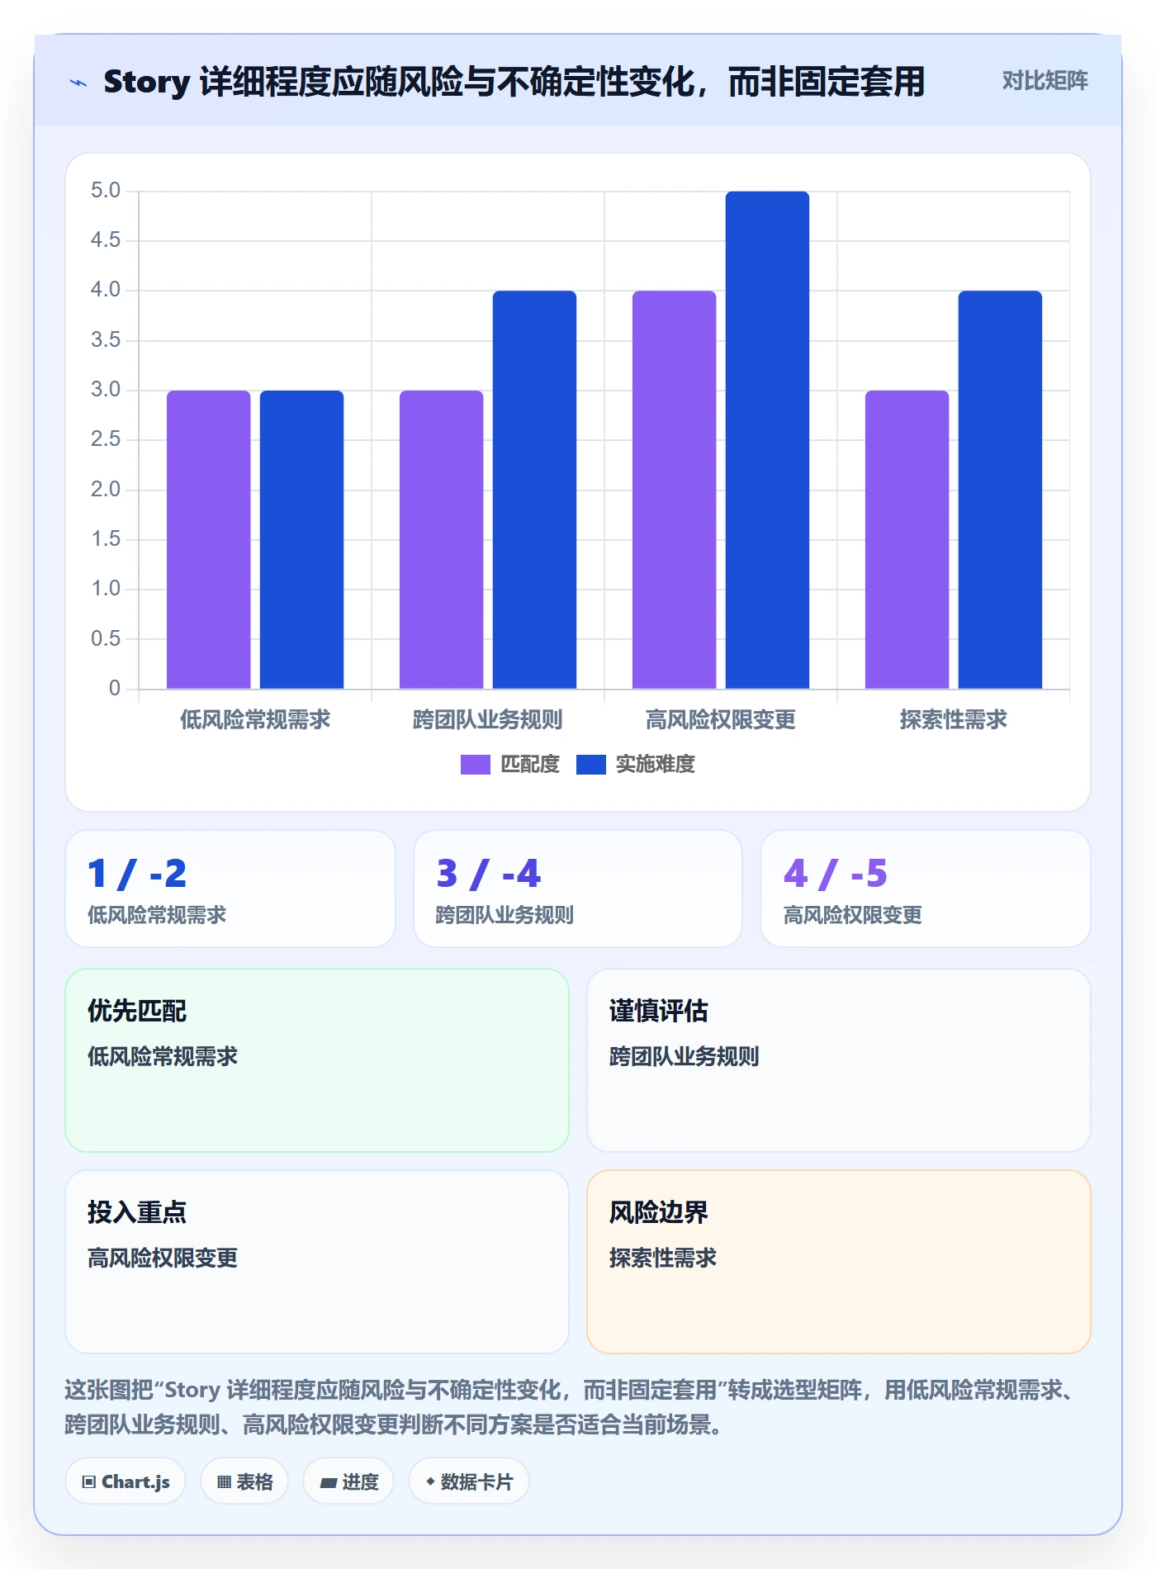Click 探索性需求 text inside the 风险边界 card
Viewport: 1156px width, 1569px height.
click(663, 1258)
